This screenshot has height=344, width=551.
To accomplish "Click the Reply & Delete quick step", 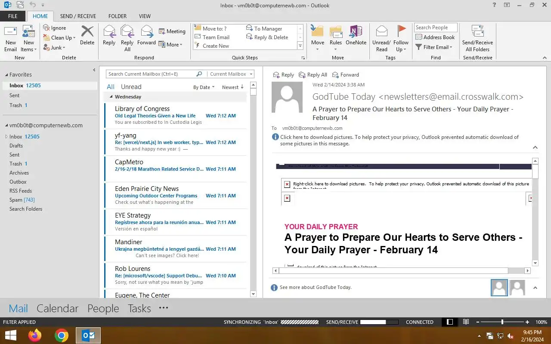I will tap(267, 37).
